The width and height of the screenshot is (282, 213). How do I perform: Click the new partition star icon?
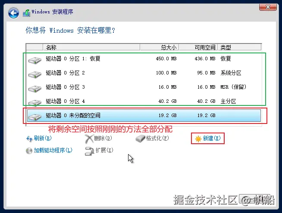(x=198, y=139)
